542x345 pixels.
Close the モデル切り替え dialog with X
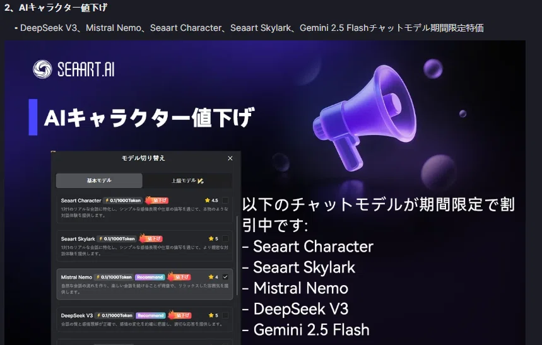[x=230, y=158]
